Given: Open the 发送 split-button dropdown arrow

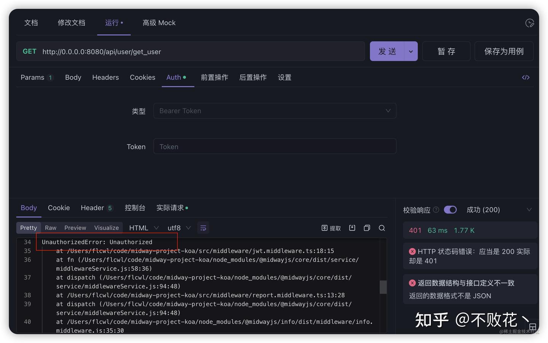Looking at the screenshot, I should coord(411,51).
